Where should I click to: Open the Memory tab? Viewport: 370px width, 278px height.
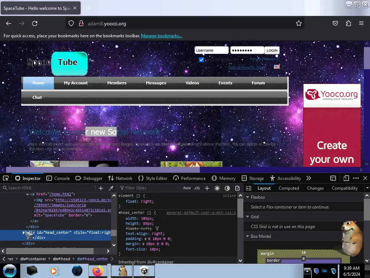pyautogui.click(x=223, y=178)
